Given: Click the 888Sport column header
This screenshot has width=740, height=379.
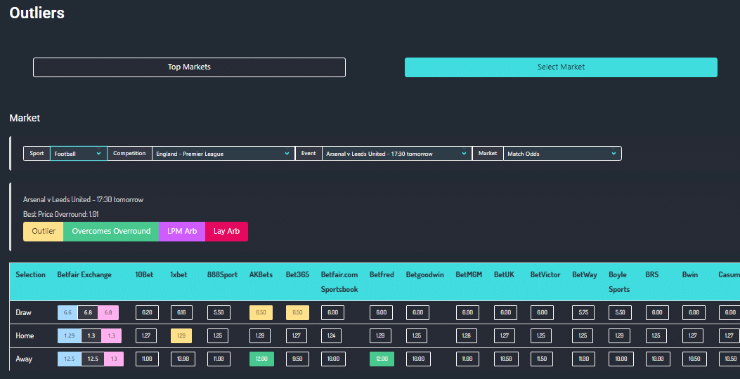Looking at the screenshot, I should 222,275.
